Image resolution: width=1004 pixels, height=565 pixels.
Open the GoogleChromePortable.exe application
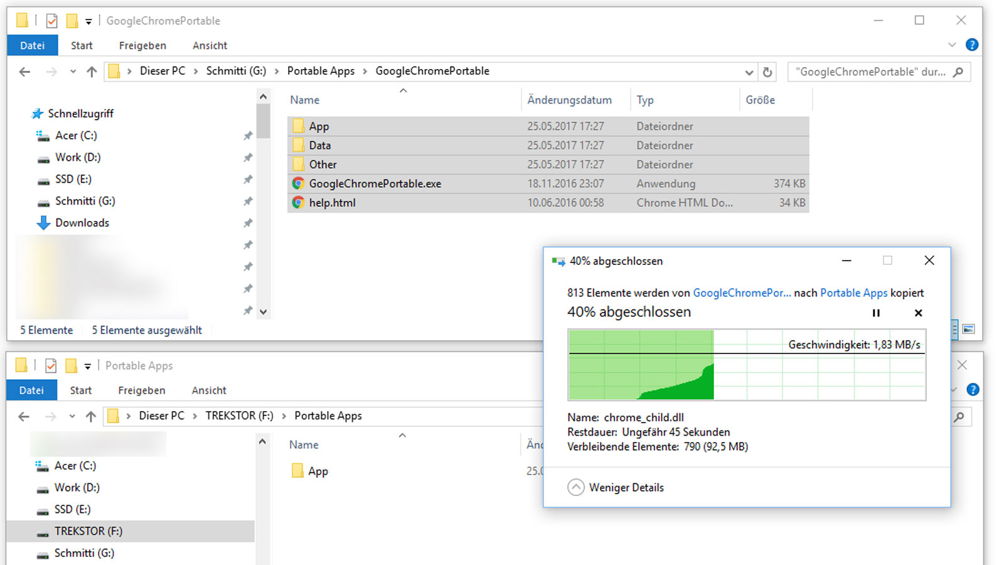(375, 183)
